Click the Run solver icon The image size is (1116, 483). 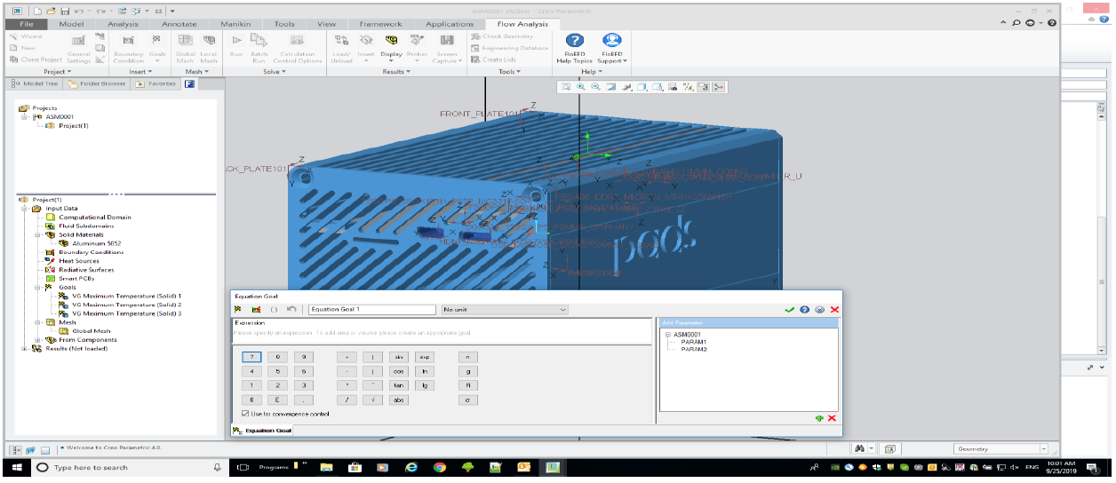pos(236,41)
